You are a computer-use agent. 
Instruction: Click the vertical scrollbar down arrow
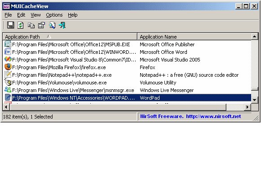(255, 100)
